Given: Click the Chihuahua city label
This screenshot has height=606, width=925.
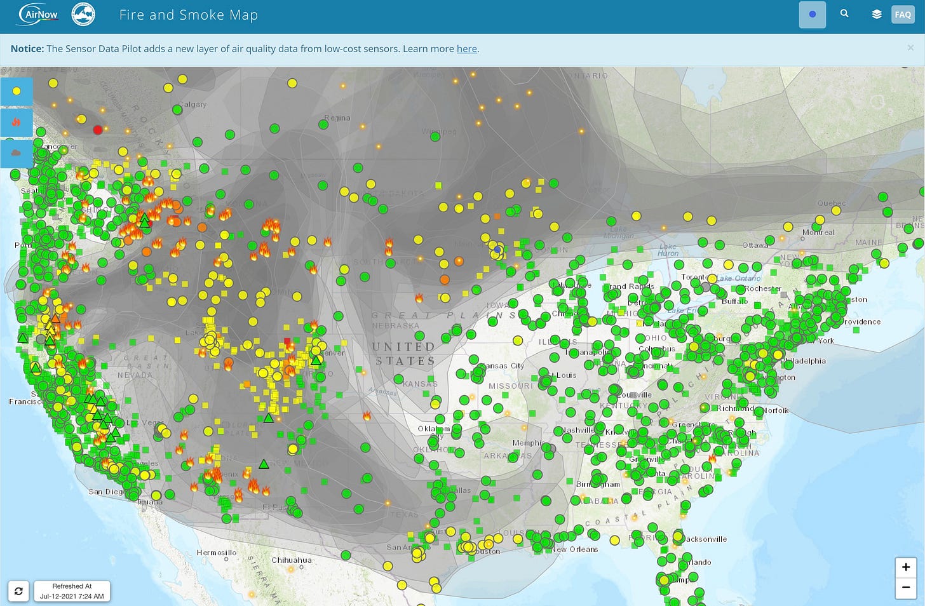Looking at the screenshot, I should point(292,560).
